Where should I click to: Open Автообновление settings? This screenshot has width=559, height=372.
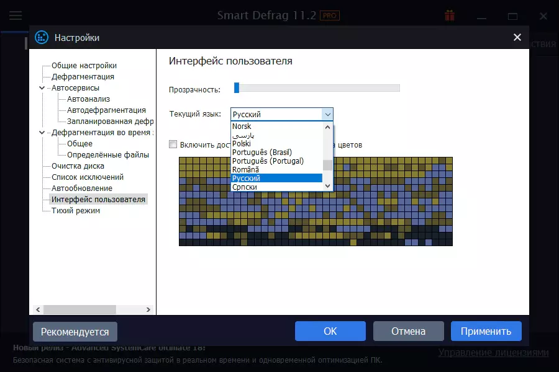click(x=81, y=188)
